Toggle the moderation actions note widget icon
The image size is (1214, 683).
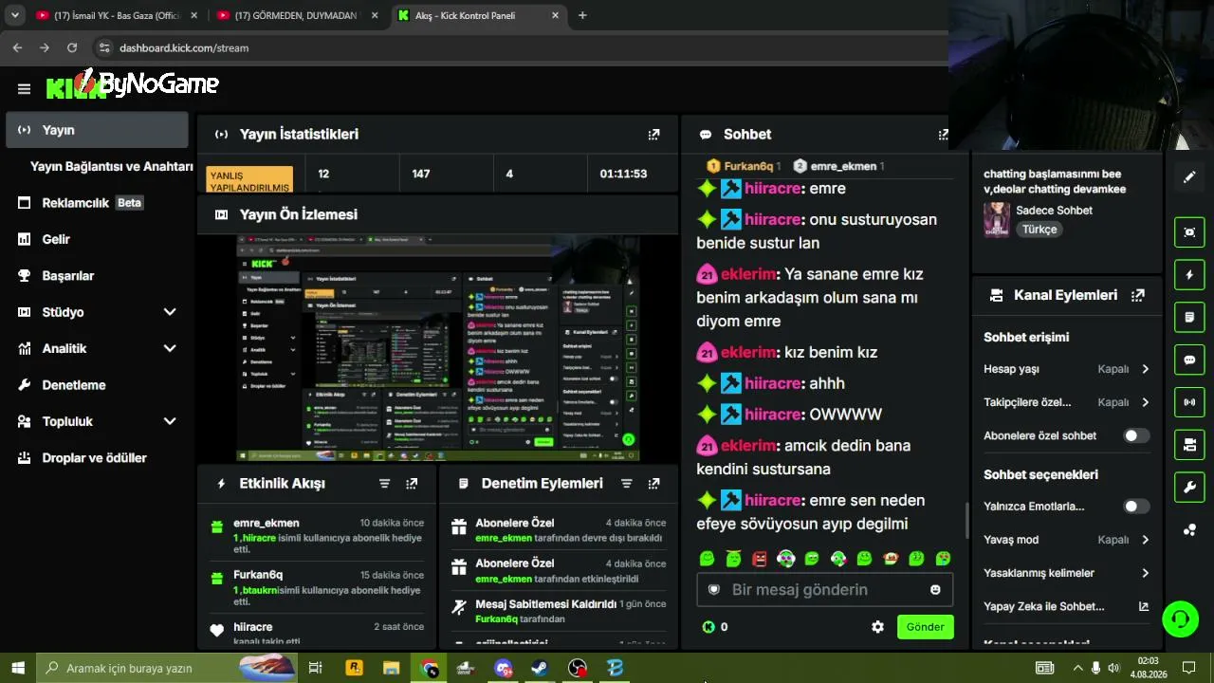pyautogui.click(x=1189, y=317)
